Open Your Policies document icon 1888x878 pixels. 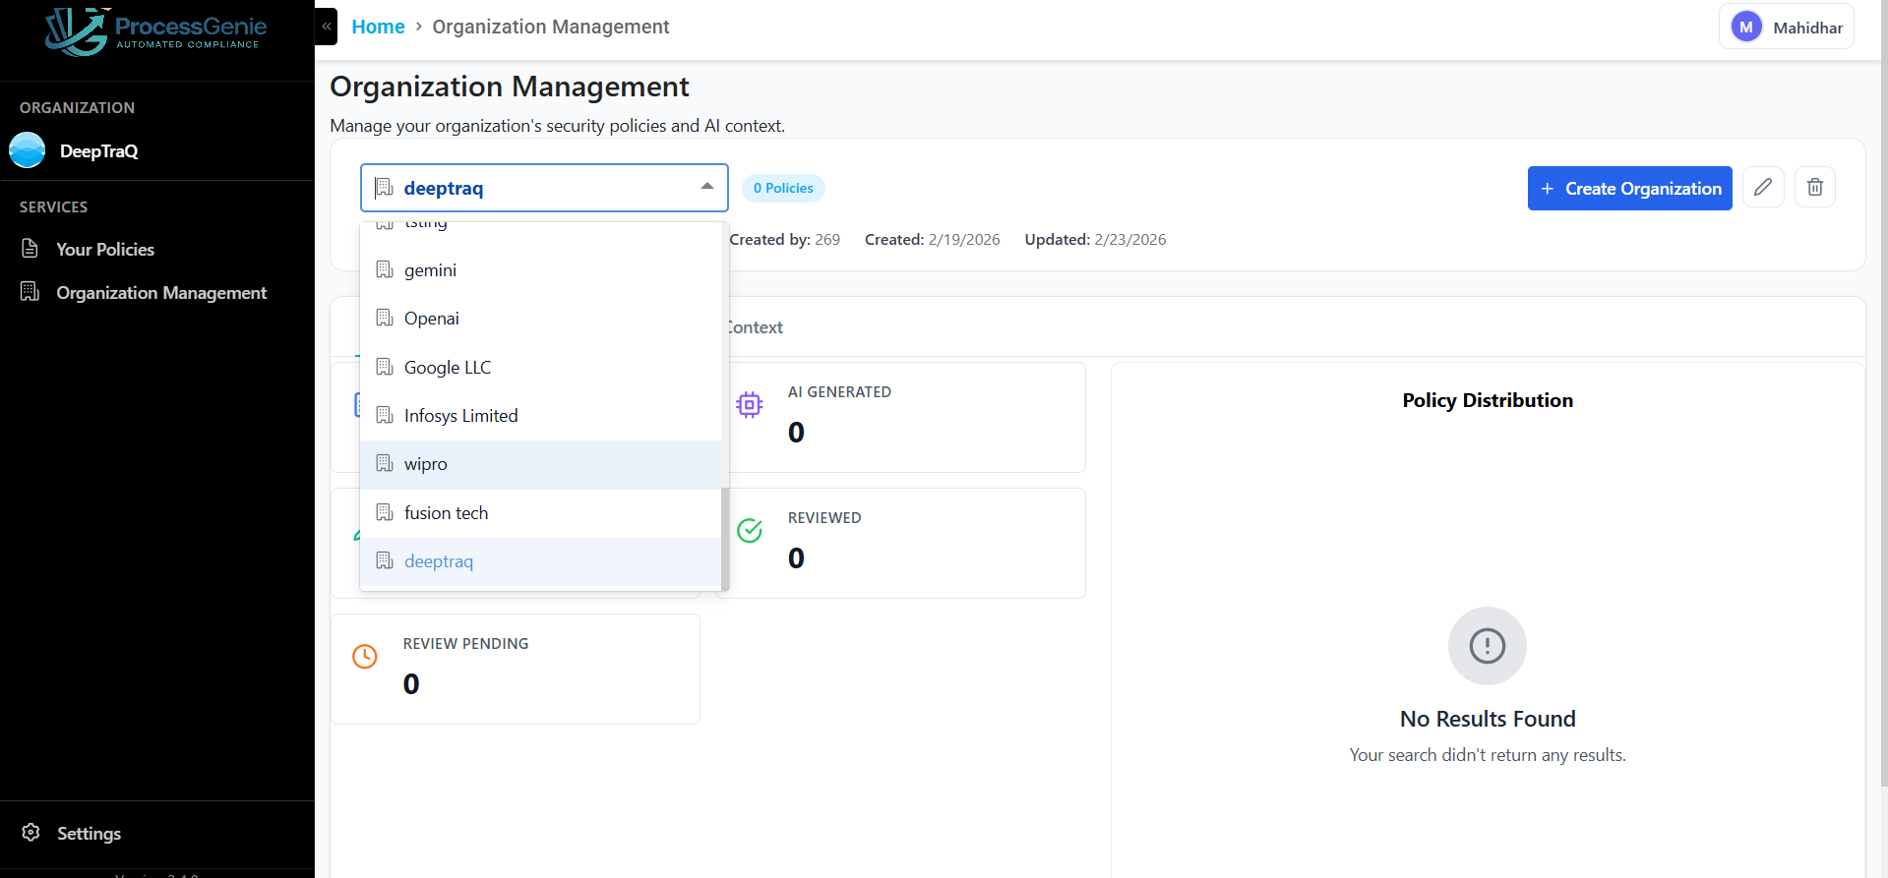click(30, 249)
